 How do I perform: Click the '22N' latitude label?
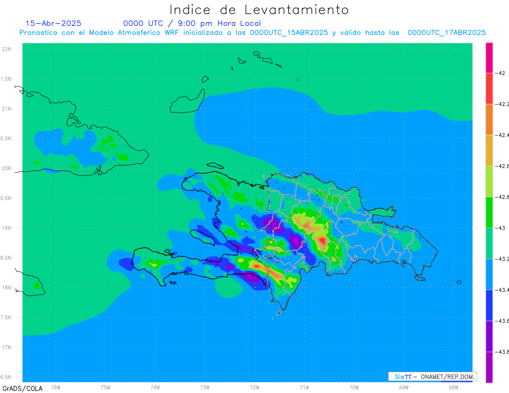tap(7, 49)
